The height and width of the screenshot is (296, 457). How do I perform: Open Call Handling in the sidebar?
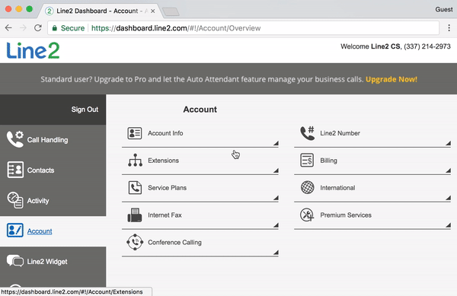(53, 140)
